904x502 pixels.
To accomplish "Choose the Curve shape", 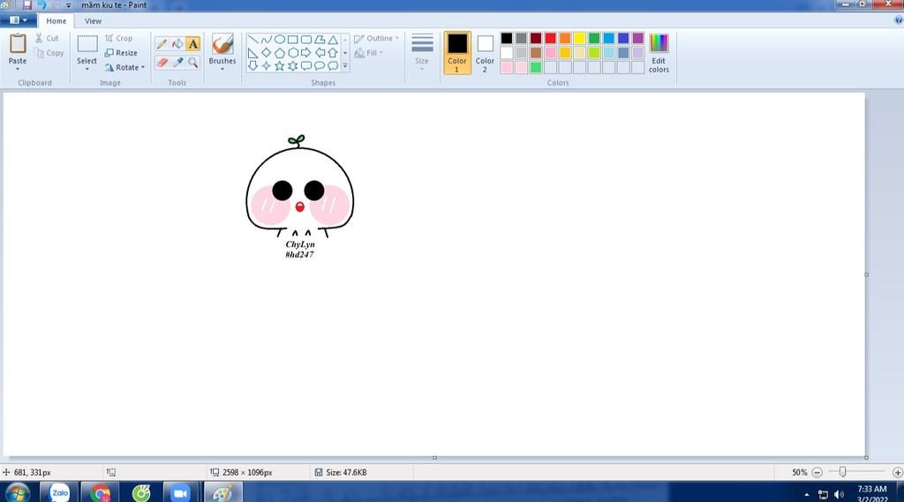I will tap(266, 40).
